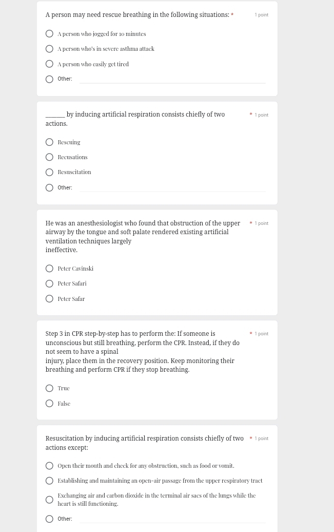Screen dimensions: 334x532
Task: Select 'Open their mouth and check for any obstruction'
Action: 49,466
